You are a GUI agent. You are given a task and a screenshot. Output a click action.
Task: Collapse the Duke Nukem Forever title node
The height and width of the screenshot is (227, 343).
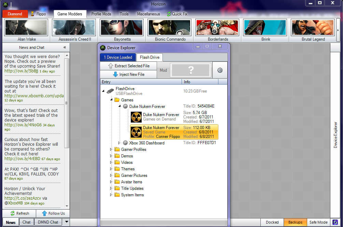pos(120,106)
